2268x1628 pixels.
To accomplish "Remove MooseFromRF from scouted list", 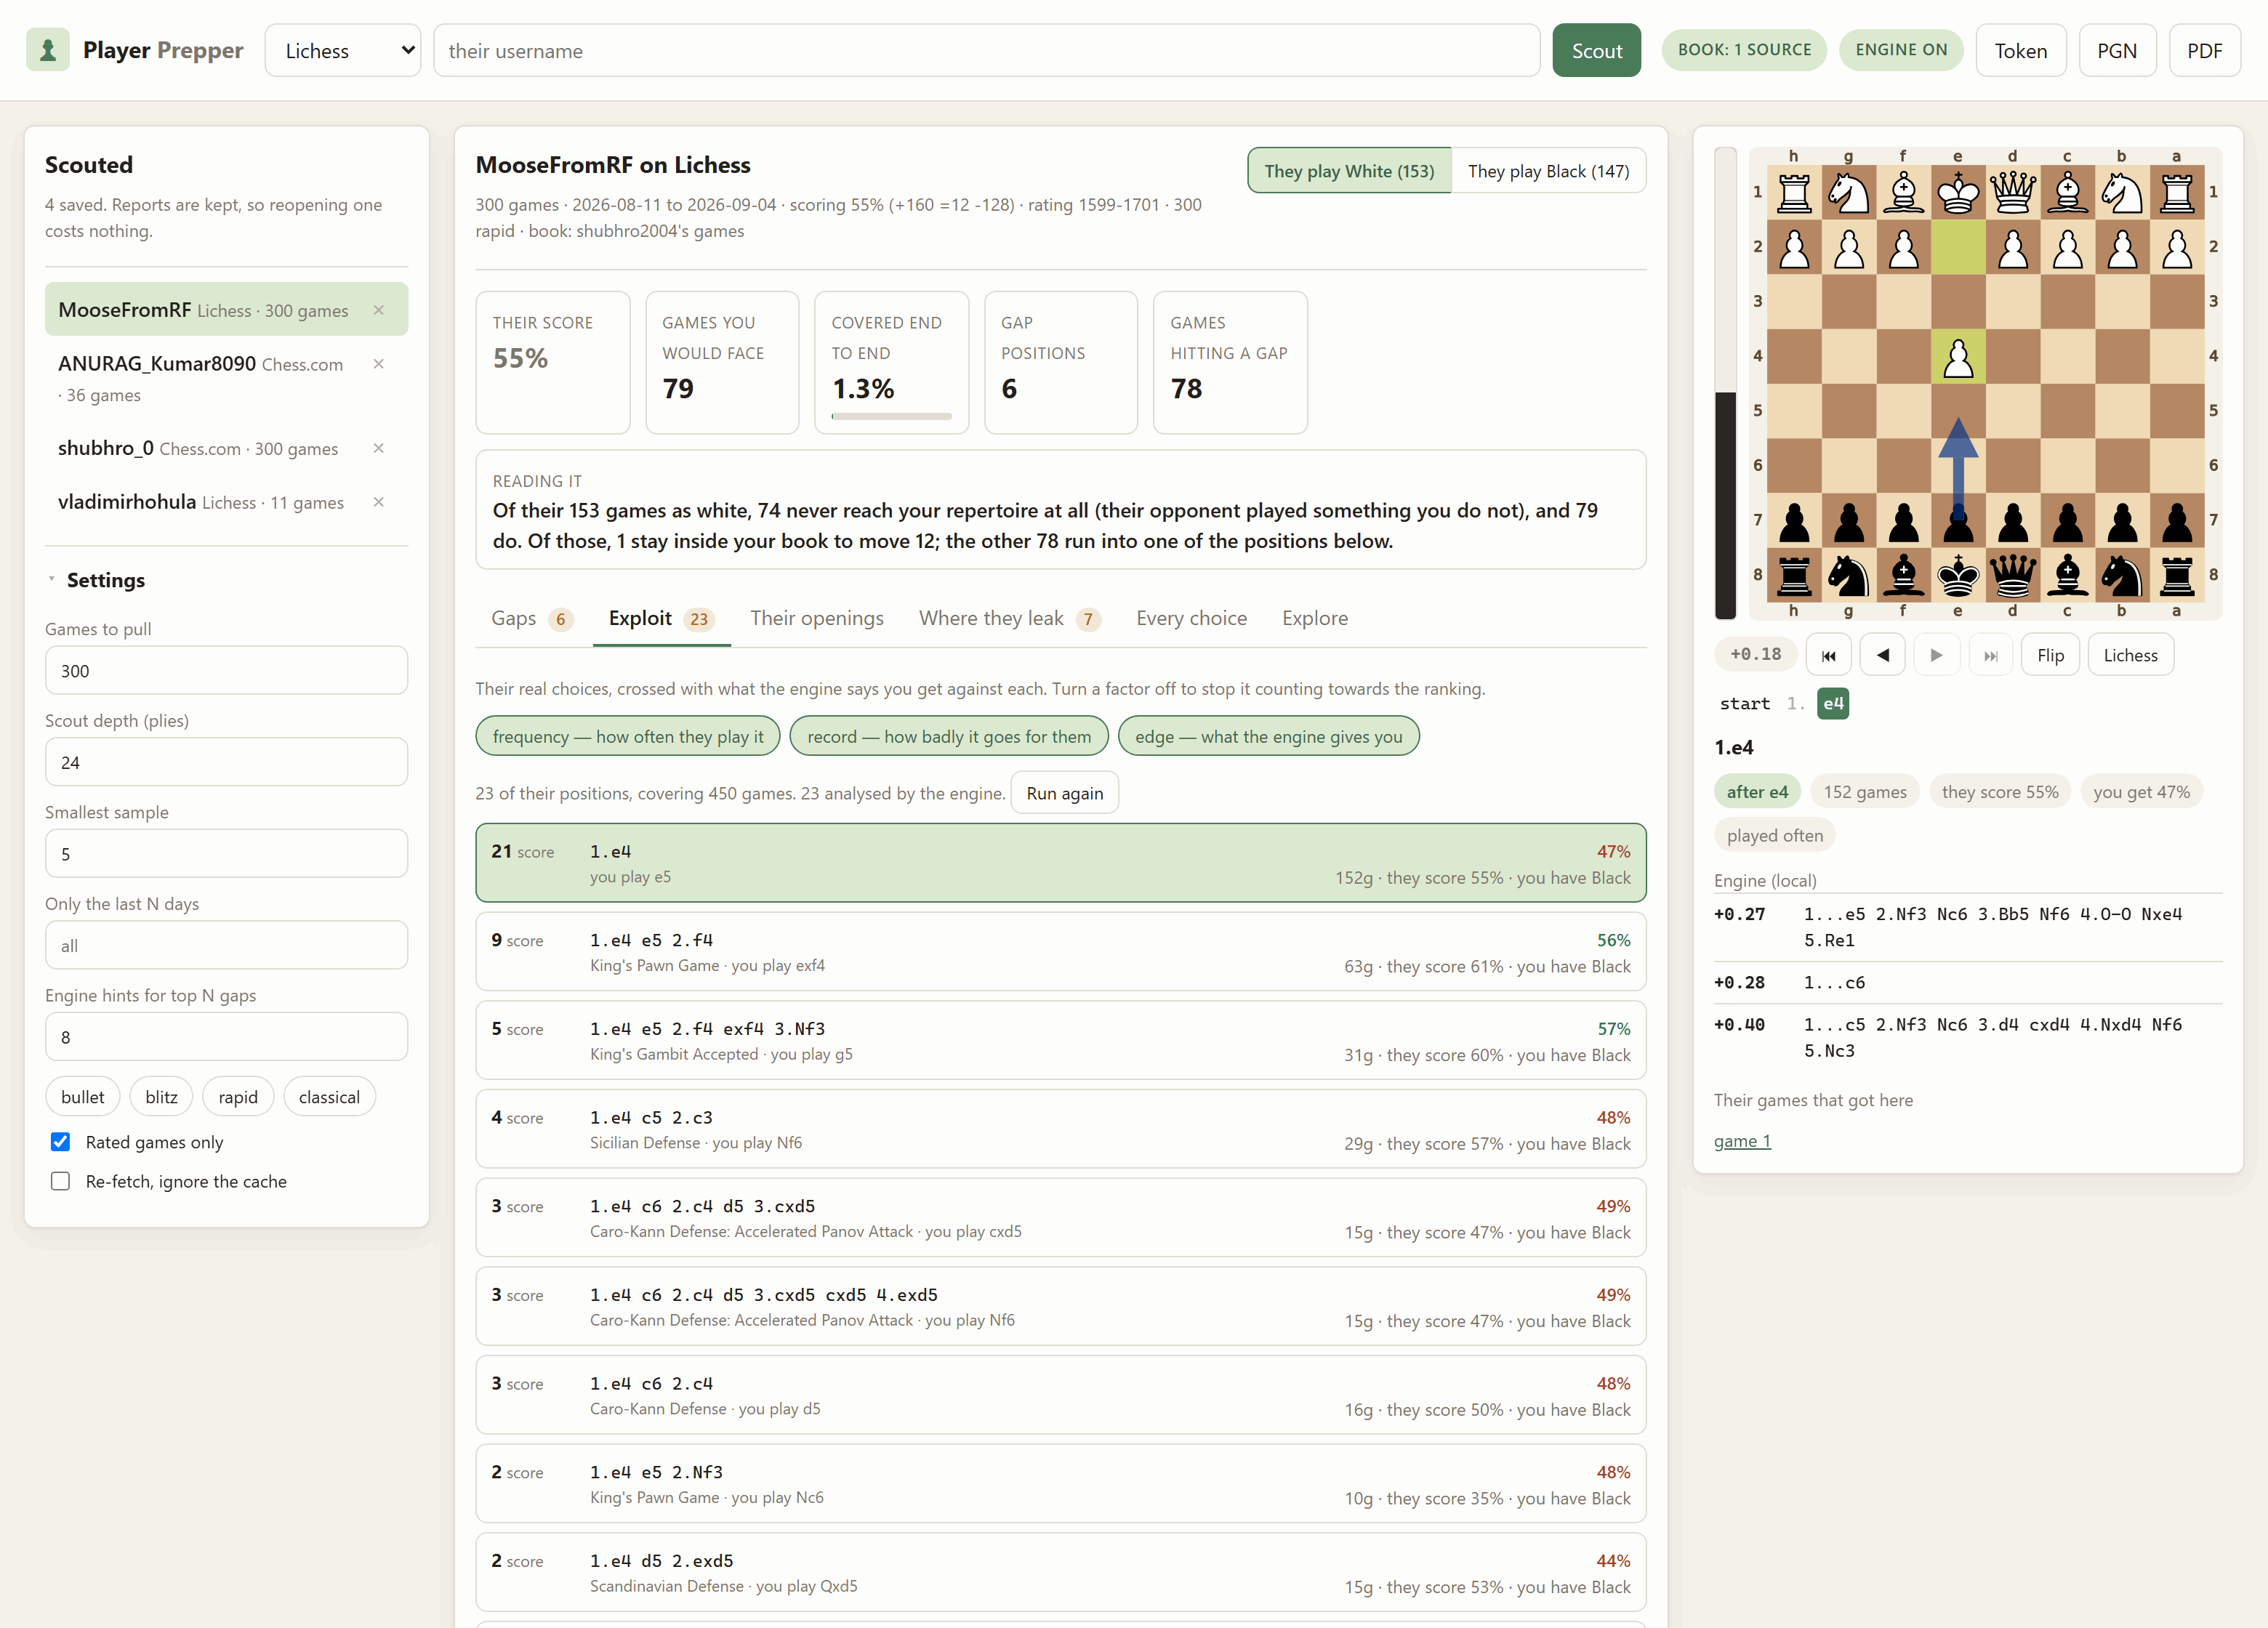I will click(x=379, y=310).
